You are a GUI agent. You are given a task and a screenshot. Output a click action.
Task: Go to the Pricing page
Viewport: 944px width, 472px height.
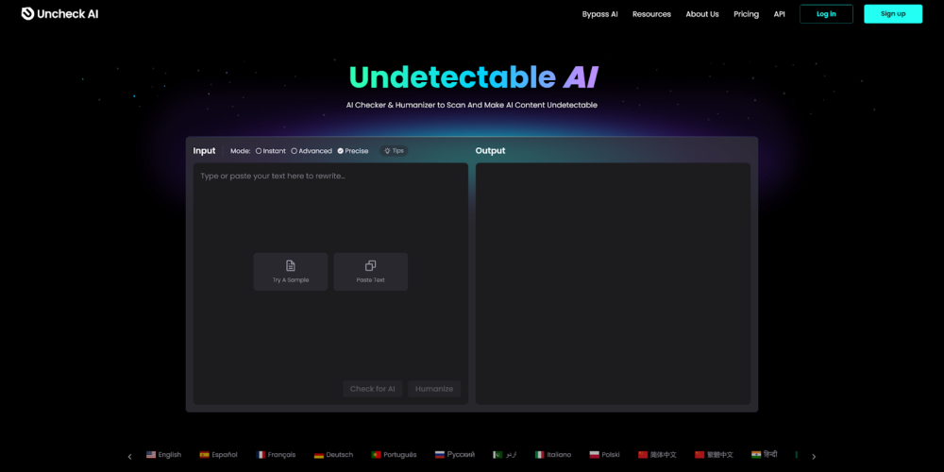tap(746, 14)
